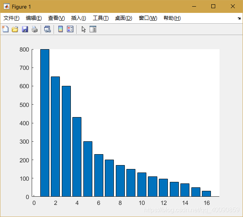Open the Property Inspector panel icon
243x217 pixels.
point(93,29)
